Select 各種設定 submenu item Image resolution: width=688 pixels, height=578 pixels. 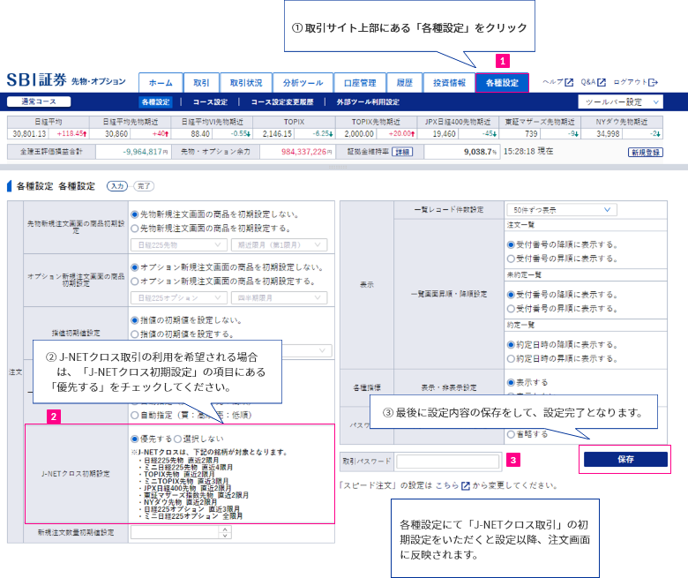pos(155,101)
